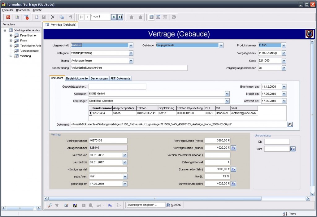317x217 pixels.
Task: Open the Laufzeit von date dropdown
Action: [x=125, y=155]
